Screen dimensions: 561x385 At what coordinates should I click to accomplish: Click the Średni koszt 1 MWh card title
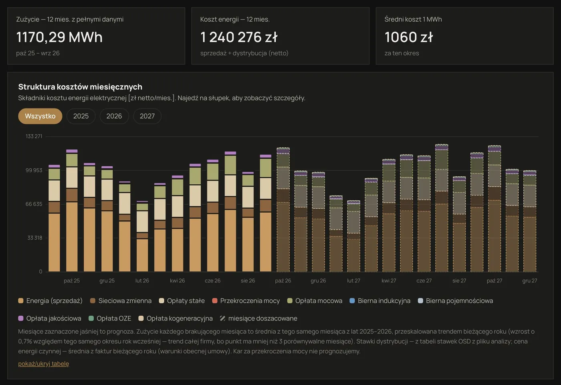pyautogui.click(x=413, y=19)
